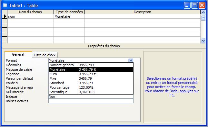Screen dimensions: 208x127
Task: Minimize the Table1 window
Action: 187,5
